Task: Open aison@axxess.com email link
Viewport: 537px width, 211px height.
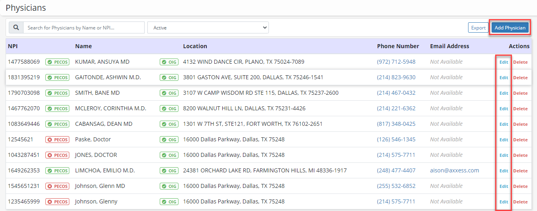Action: coord(454,170)
